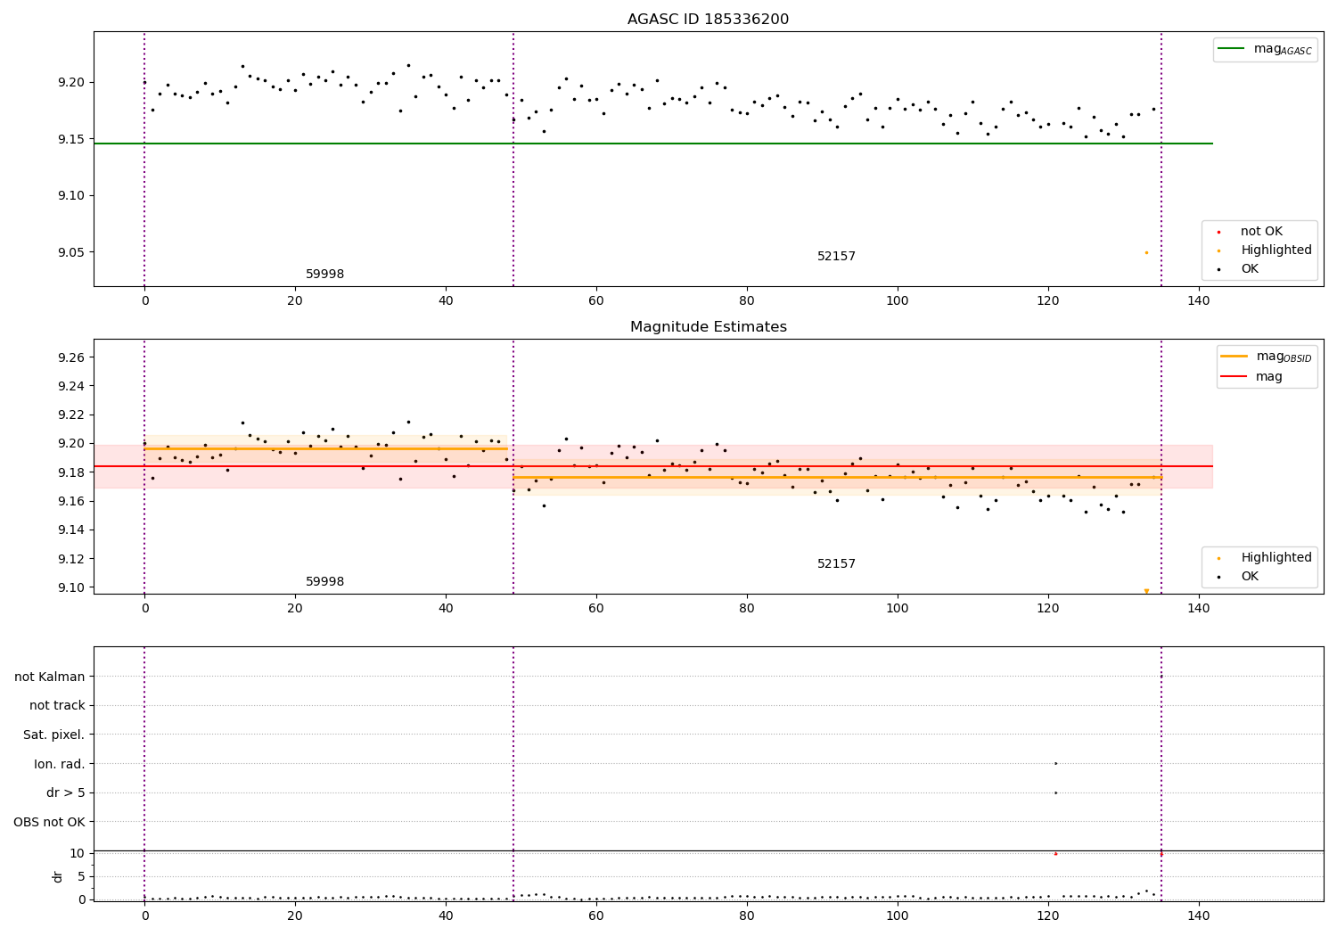Screen dimensions: 1337x936
Task: Select the mag OBSID legend entry
Action: [1266, 357]
